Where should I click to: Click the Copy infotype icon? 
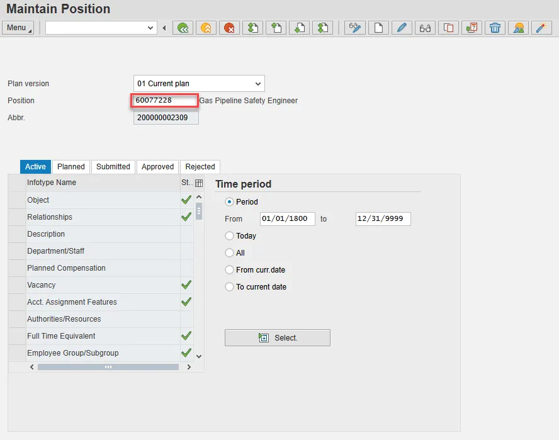(x=448, y=28)
